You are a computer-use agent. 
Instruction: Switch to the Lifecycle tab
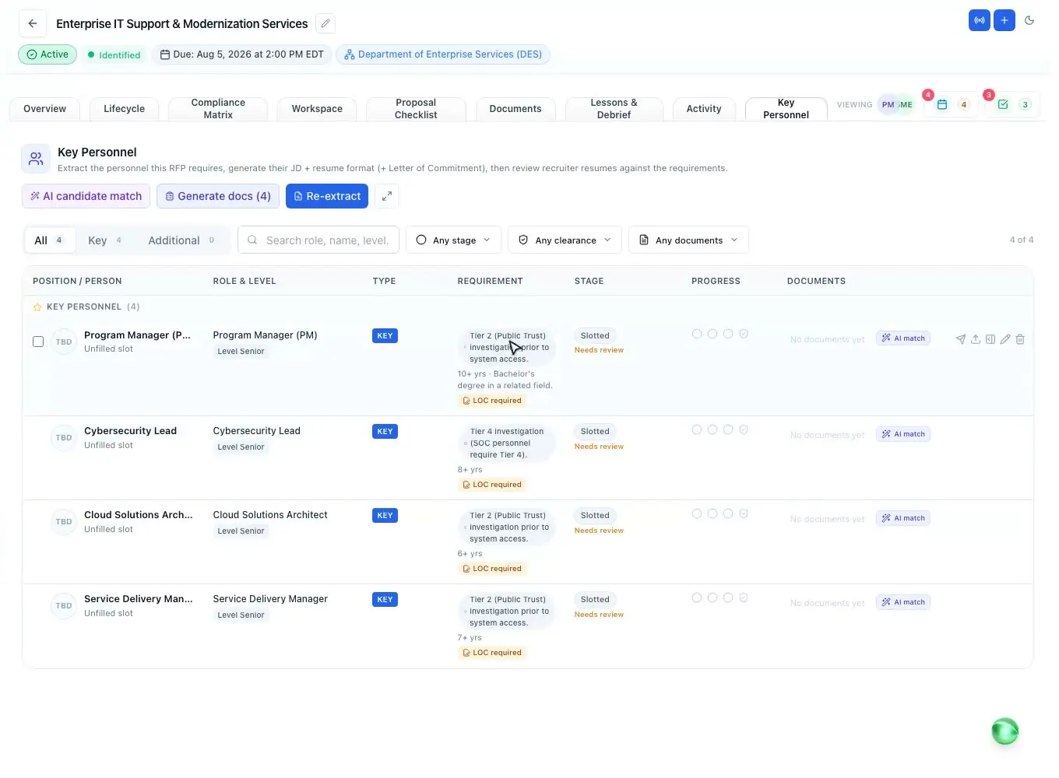pyautogui.click(x=124, y=109)
